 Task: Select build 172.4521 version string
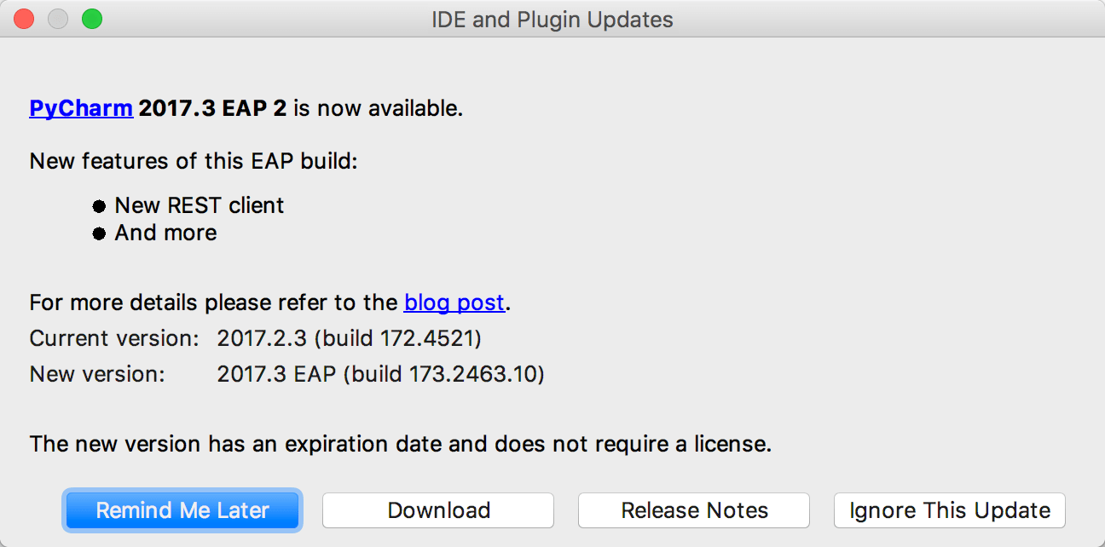point(348,337)
